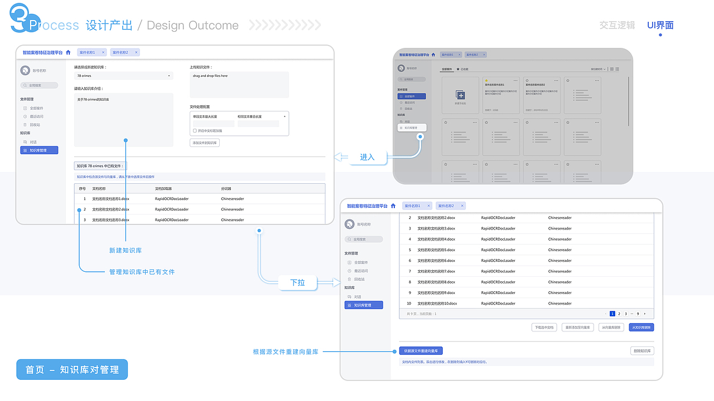Click account avatar in the paginated file-list window
Image resolution: width=714 pixels, height=401 pixels.
tap(350, 224)
